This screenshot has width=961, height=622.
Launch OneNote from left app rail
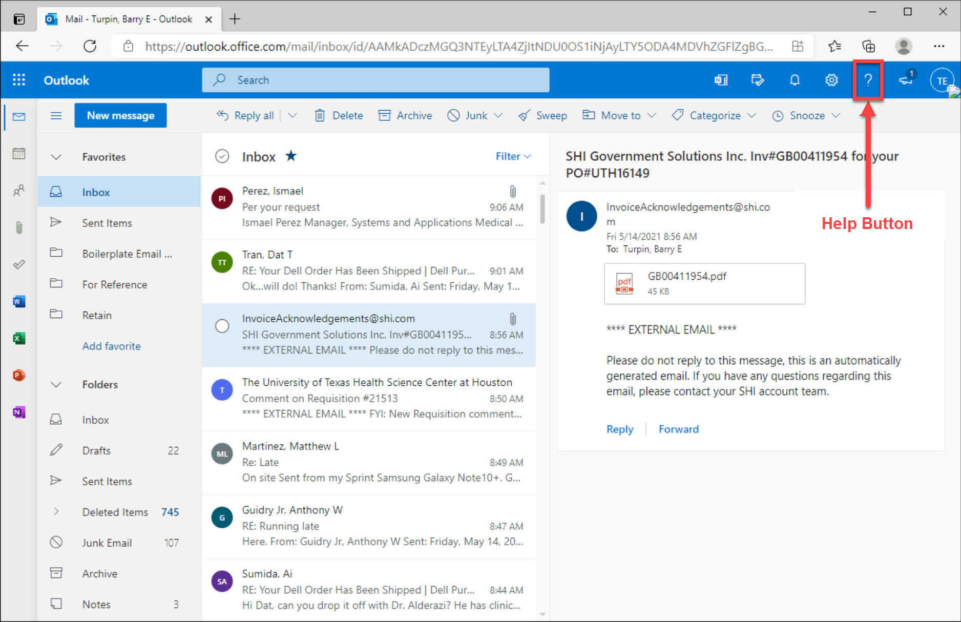(x=19, y=412)
